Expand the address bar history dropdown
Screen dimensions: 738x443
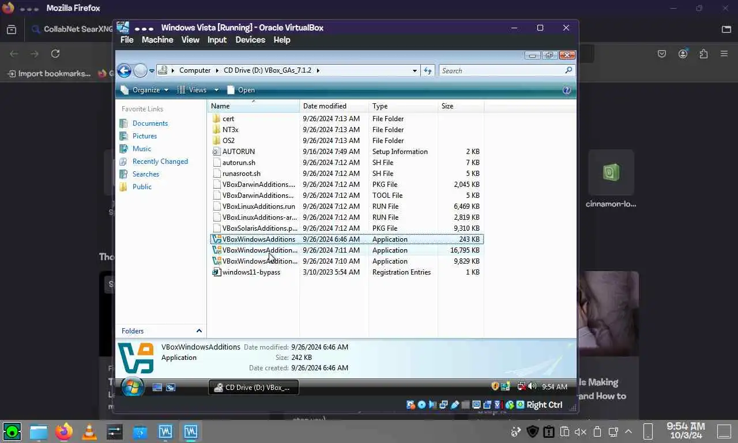pos(415,71)
